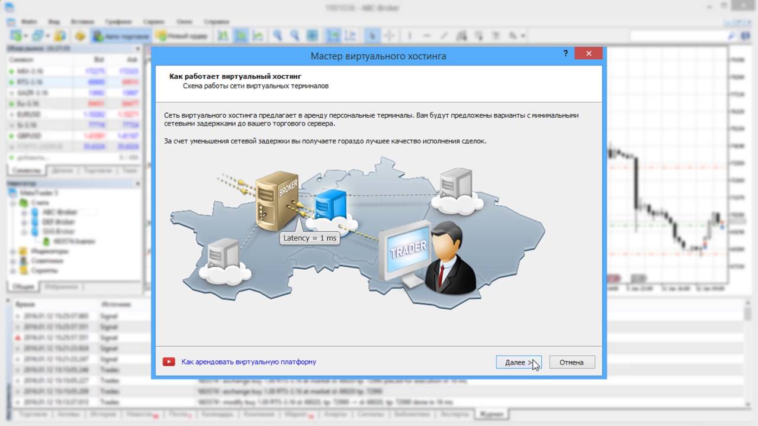Open the Сервис menu in MetaTrader window
This screenshot has height=426, width=758.
click(x=154, y=21)
